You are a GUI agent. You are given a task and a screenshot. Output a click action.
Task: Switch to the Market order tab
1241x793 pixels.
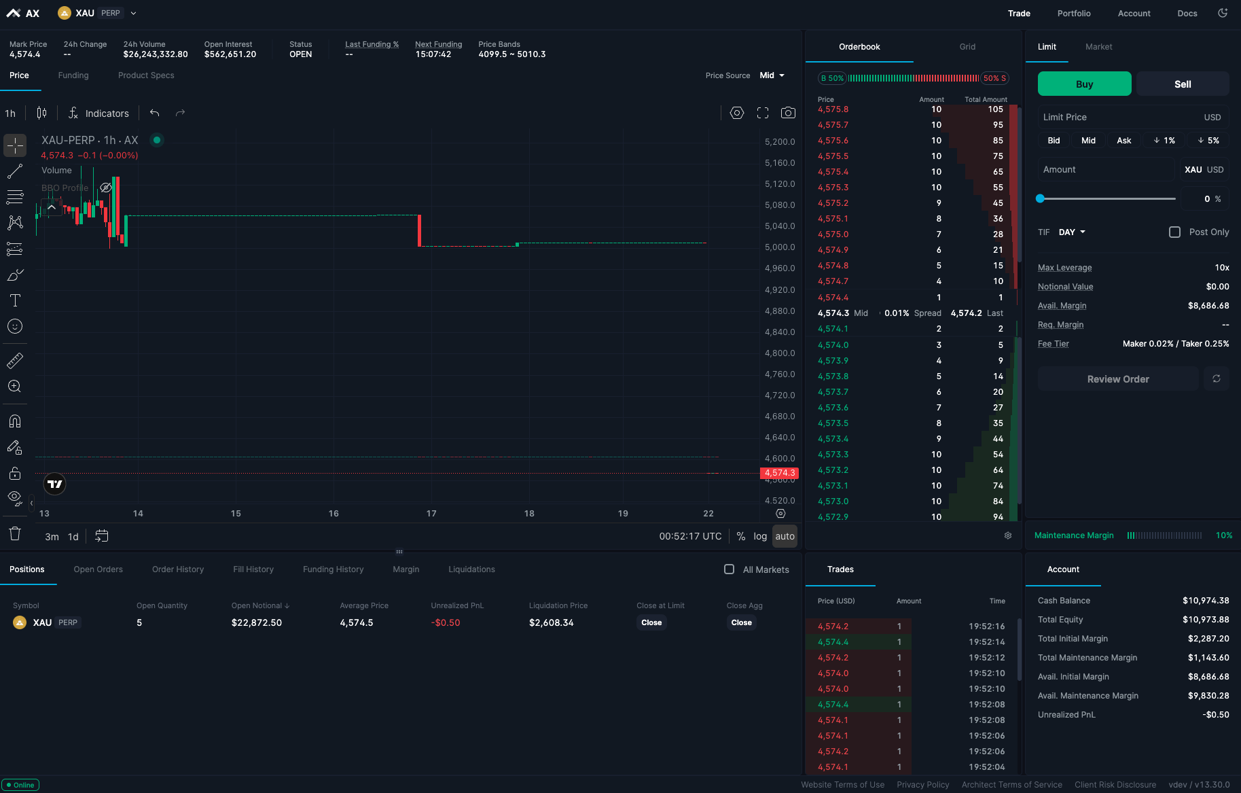[x=1098, y=47]
